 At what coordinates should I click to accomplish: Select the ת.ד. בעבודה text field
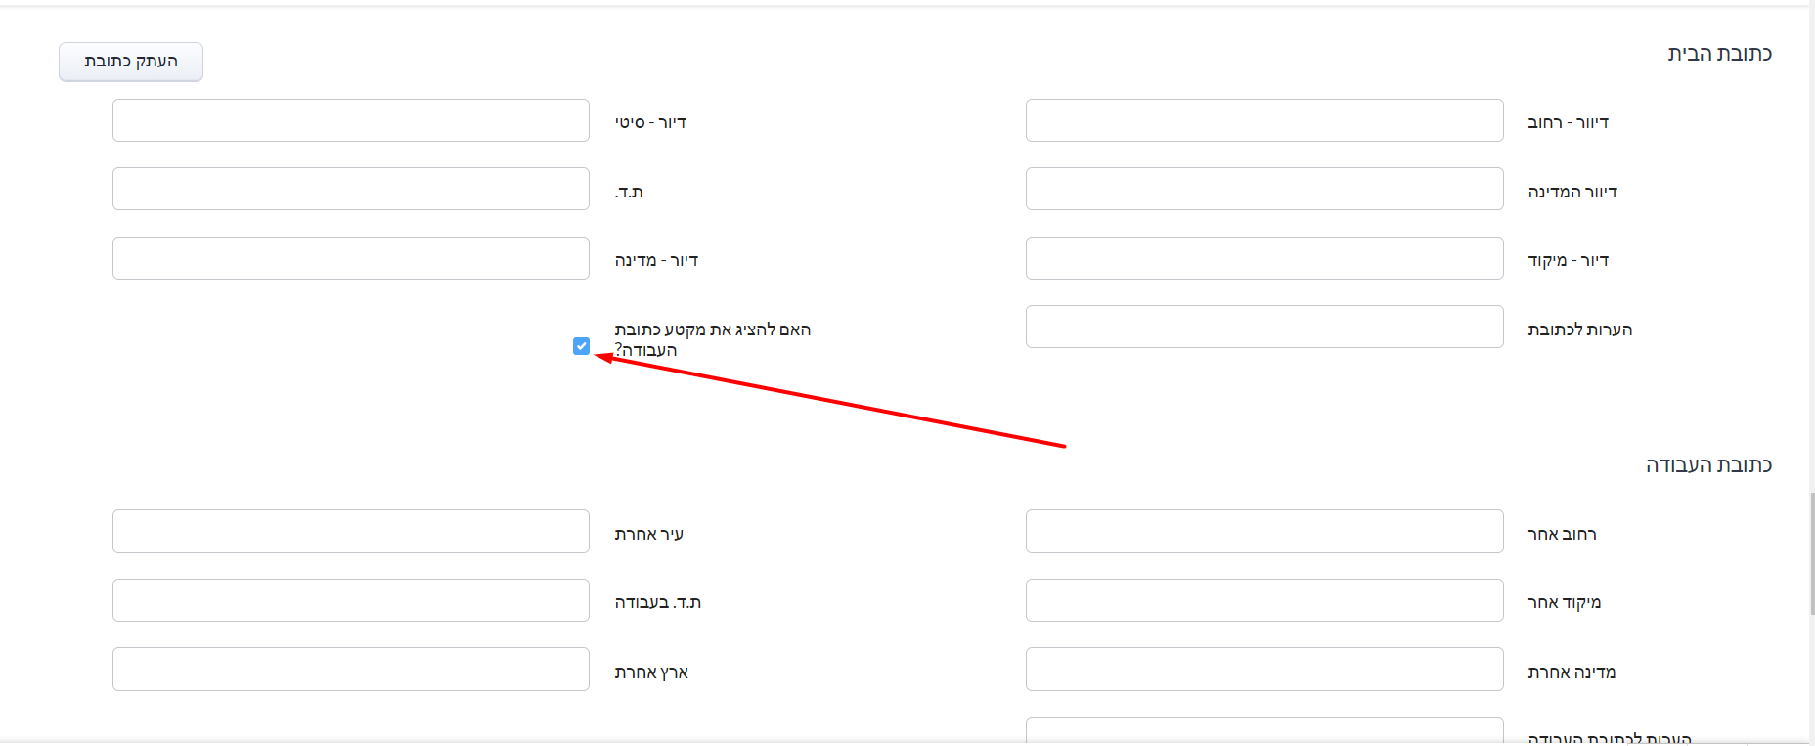351,600
